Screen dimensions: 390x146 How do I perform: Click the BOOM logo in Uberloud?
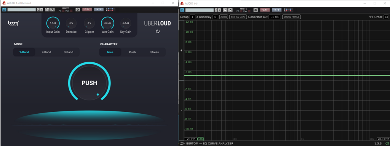coord(14,23)
